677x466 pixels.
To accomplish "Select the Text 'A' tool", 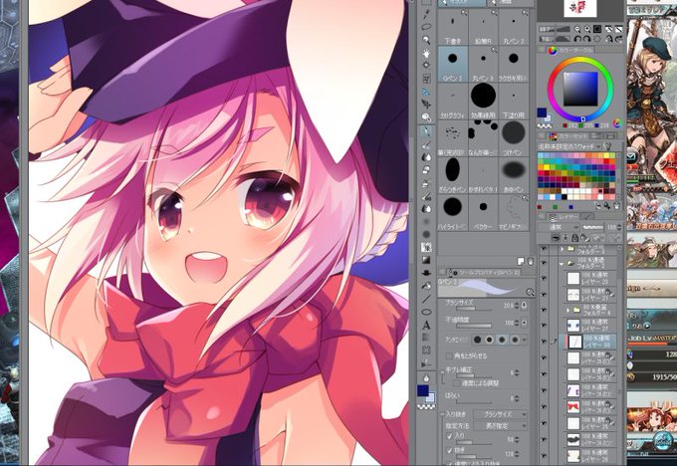I will (426, 325).
